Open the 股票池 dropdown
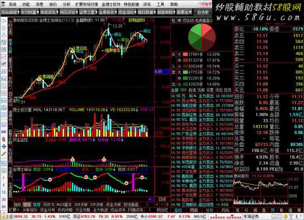 click(x=184, y=12)
